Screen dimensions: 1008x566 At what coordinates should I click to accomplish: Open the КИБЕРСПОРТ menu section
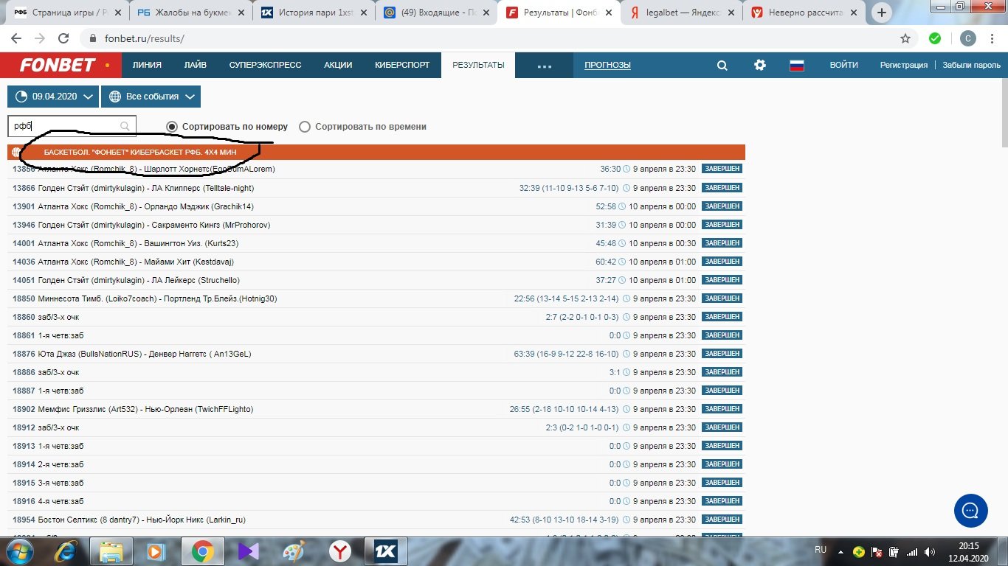pyautogui.click(x=401, y=65)
